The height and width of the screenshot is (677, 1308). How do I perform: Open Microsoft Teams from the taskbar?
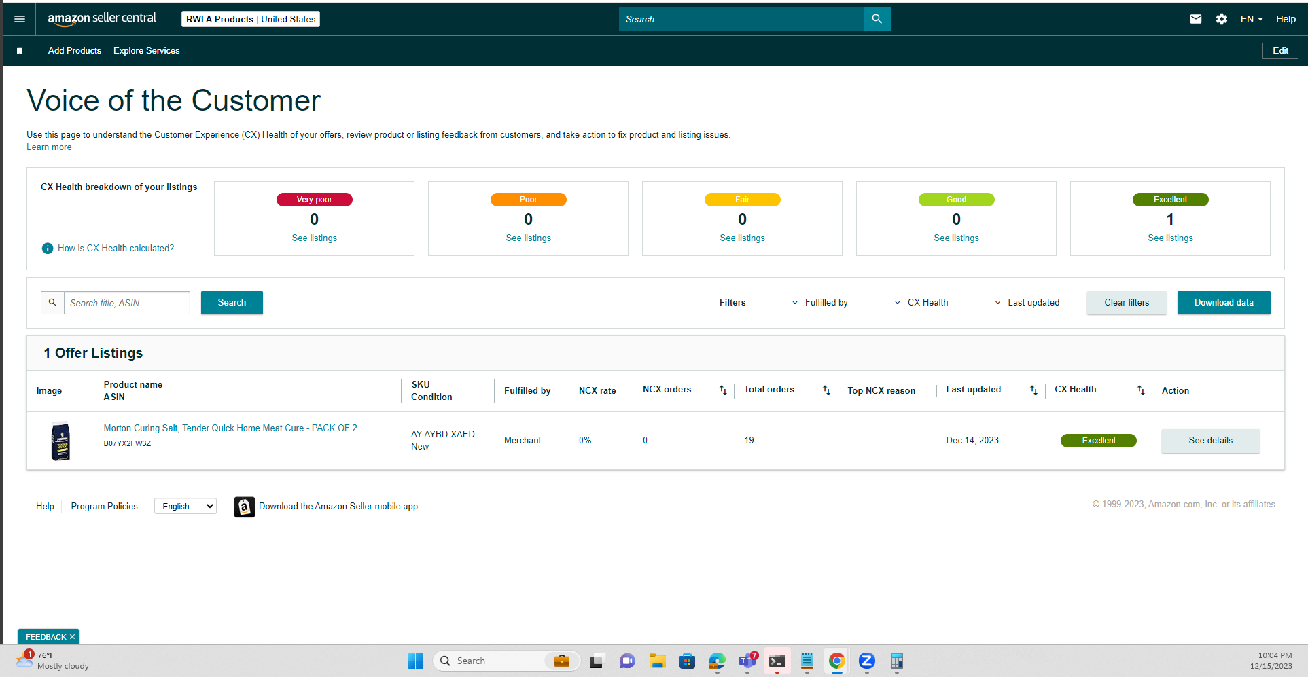[x=747, y=661]
